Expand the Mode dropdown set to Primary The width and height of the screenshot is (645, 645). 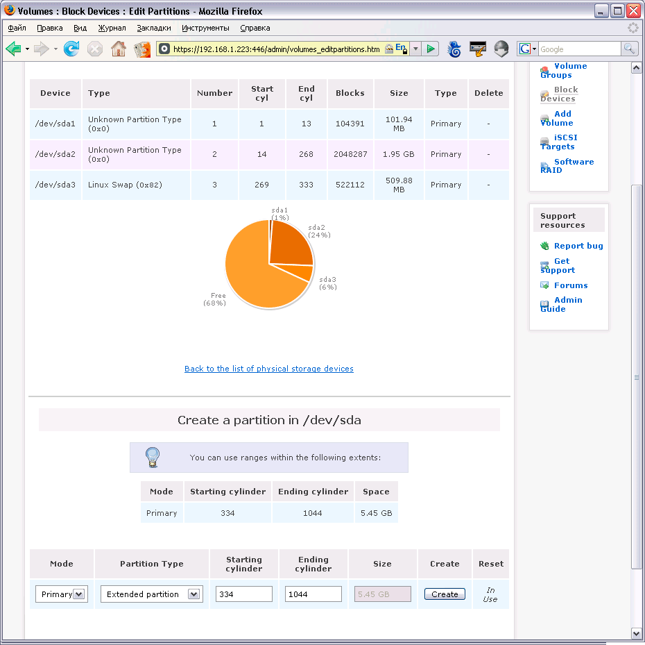coord(78,594)
